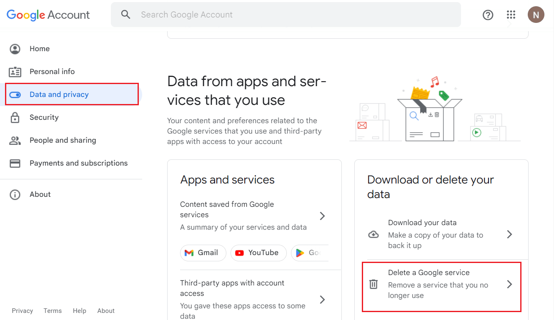Open Download your data option
554x320 pixels.
pos(441,234)
